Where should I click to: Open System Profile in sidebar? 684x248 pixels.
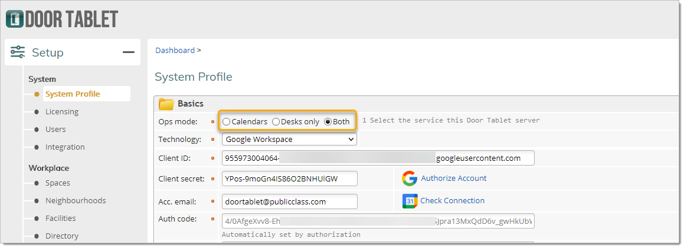[73, 94]
